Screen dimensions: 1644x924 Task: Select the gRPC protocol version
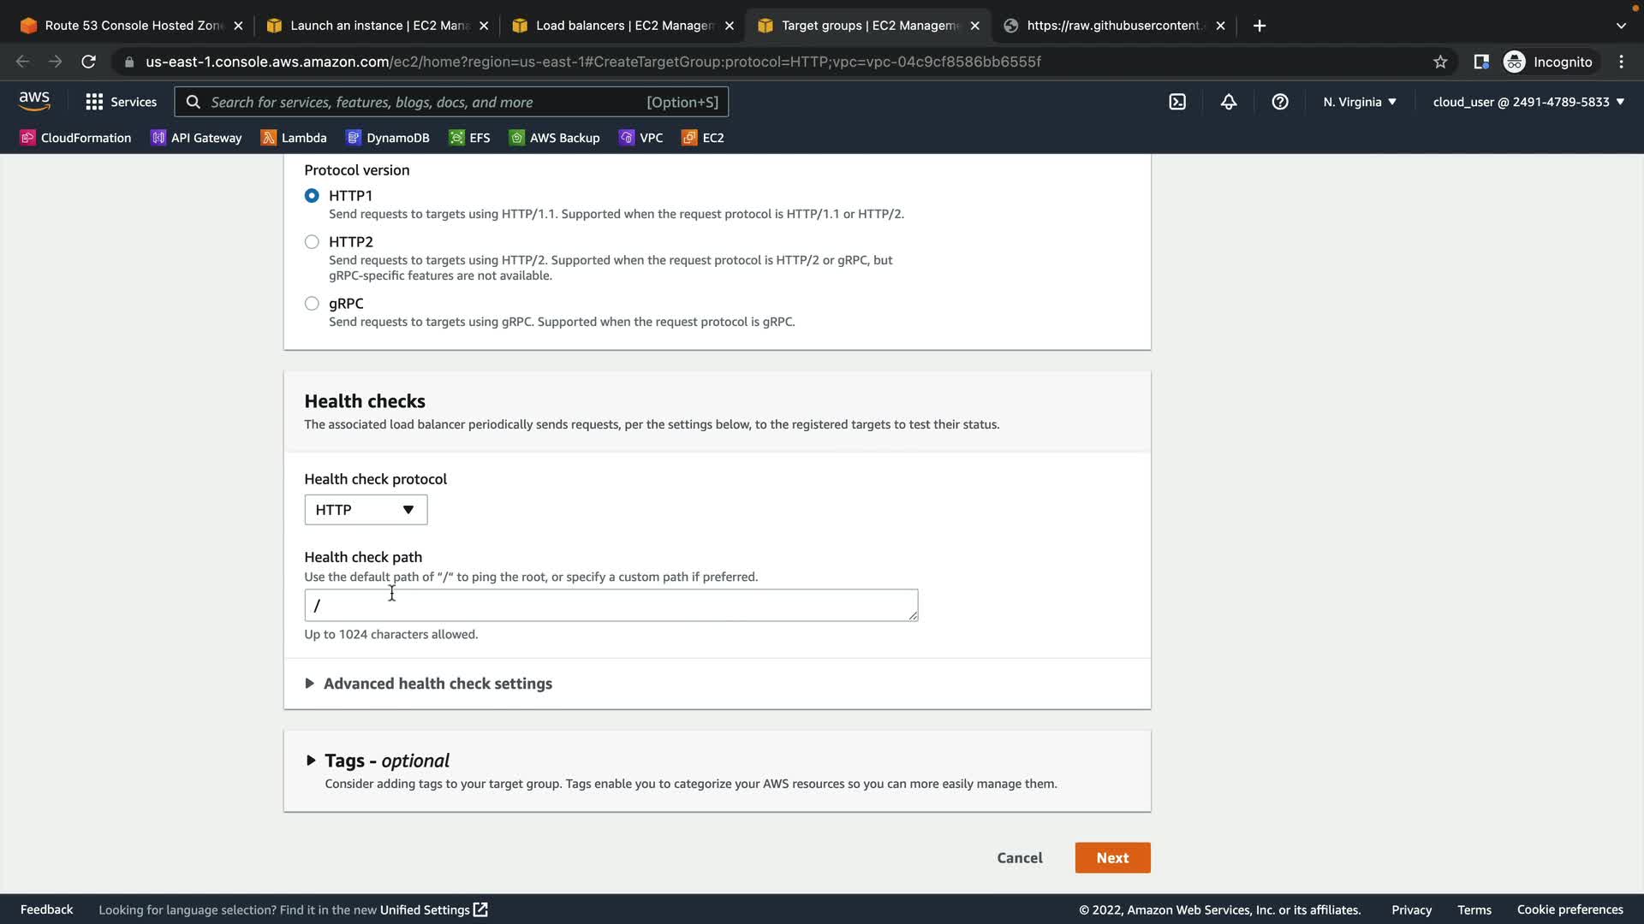[312, 304]
